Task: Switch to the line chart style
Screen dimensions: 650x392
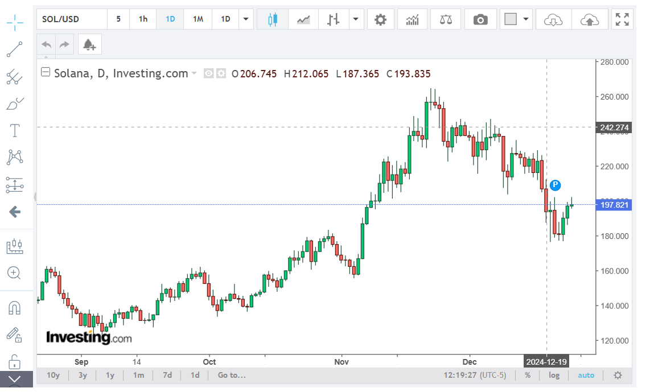Action: click(x=303, y=19)
